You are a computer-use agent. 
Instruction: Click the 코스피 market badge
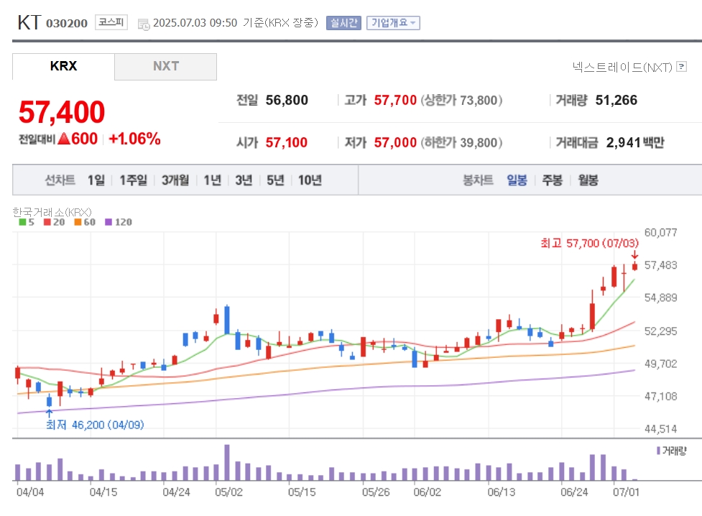(111, 22)
